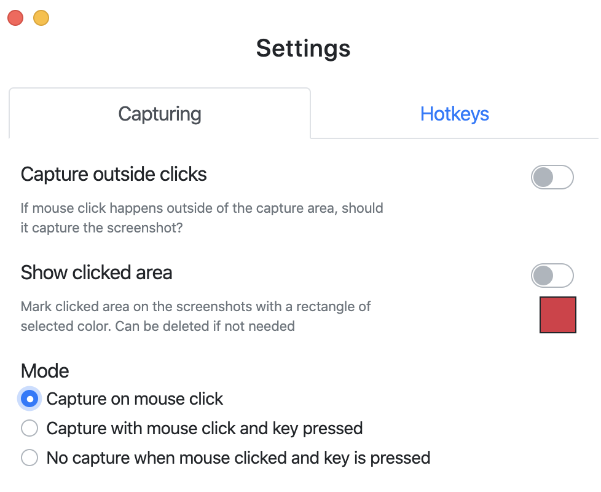Click the Settings title heading
The image size is (601, 492).
[303, 48]
